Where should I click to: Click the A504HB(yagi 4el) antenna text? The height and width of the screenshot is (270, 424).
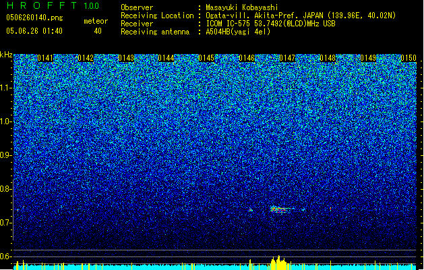[238, 32]
